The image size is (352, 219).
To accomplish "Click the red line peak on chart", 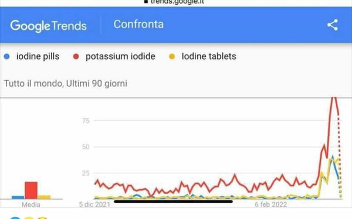I will 334,98.
